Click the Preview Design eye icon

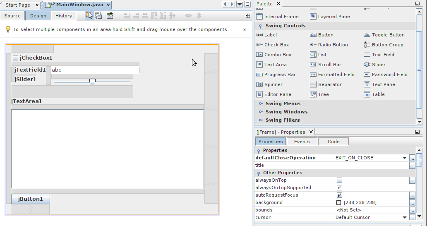[x=110, y=16]
